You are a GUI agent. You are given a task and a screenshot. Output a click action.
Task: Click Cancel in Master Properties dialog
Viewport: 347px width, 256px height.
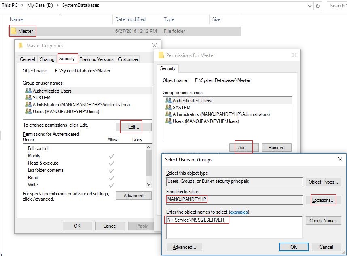tap(110, 226)
